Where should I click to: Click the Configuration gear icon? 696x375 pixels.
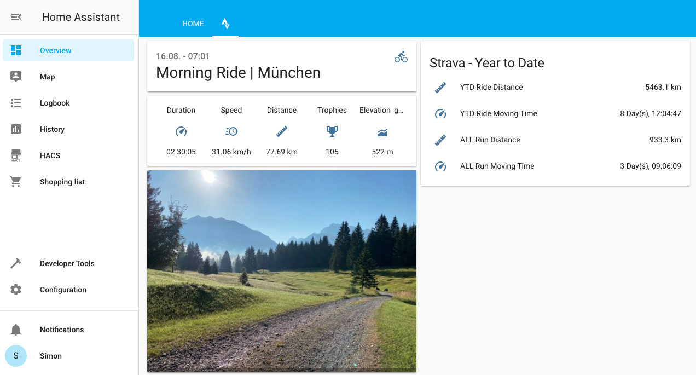point(16,290)
